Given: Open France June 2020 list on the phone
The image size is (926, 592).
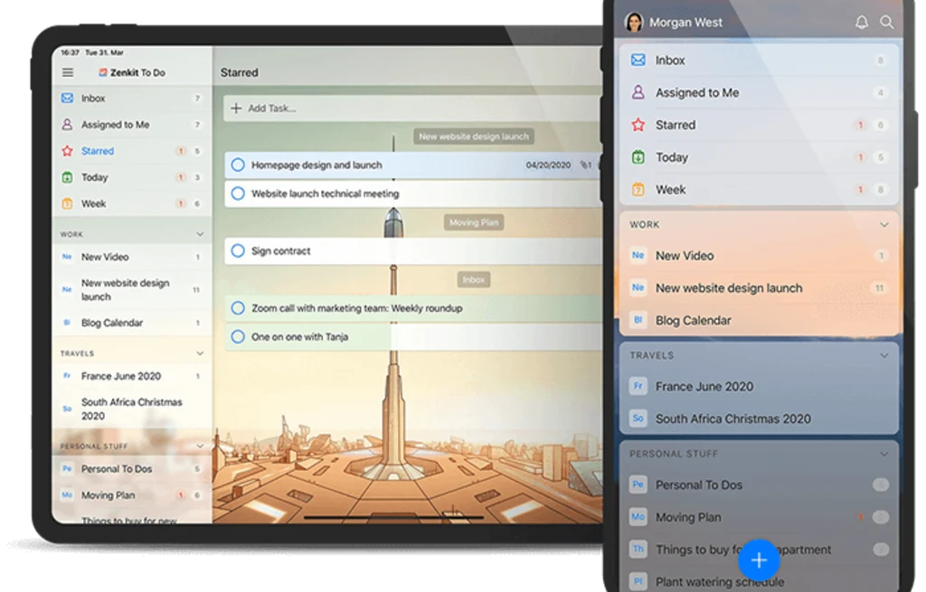Looking at the screenshot, I should pyautogui.click(x=759, y=387).
